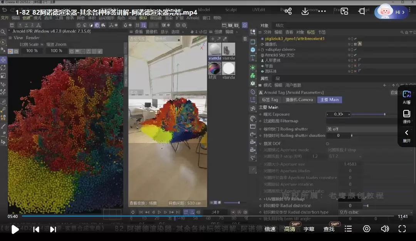Image resolution: width=416 pixels, height=241 pixels.
Task: Open the 模拟 simulate menu
Action: pos(143,18)
